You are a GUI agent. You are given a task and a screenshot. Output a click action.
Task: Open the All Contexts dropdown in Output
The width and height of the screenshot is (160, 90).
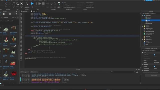coord(34,72)
